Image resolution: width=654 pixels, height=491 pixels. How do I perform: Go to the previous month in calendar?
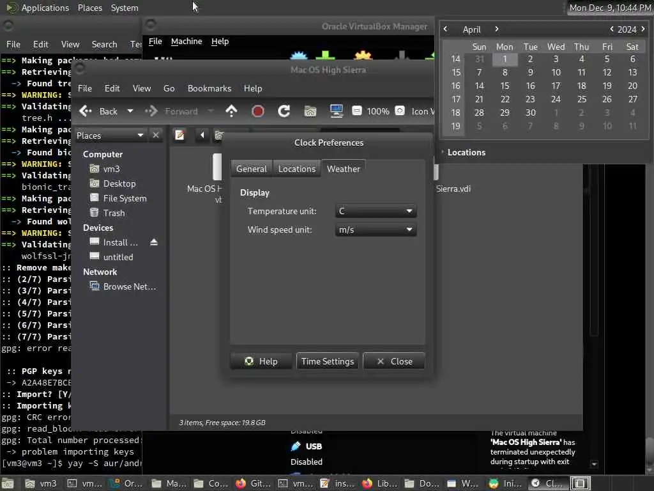[x=445, y=29]
